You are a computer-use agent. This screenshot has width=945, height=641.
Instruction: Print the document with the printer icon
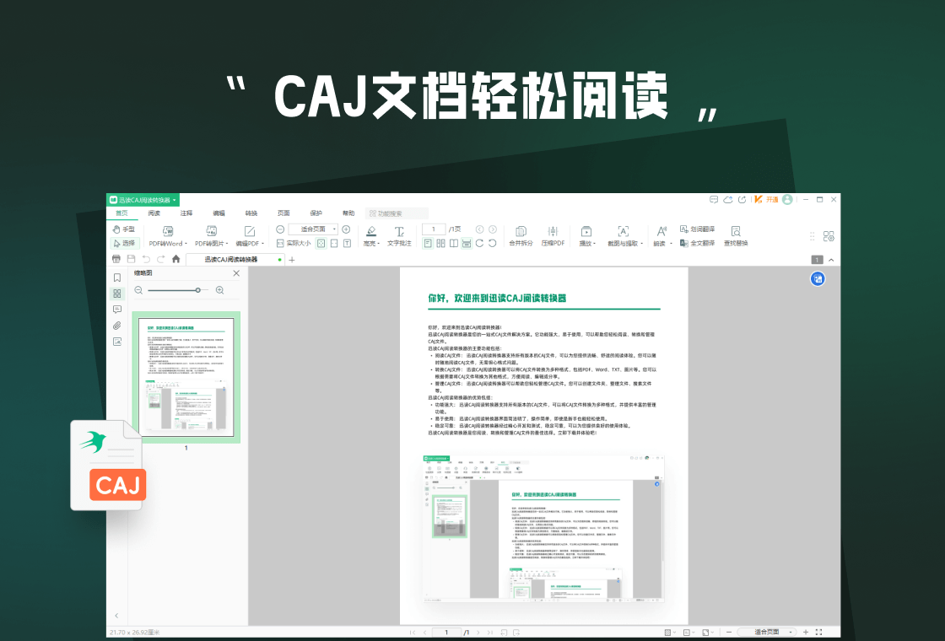click(x=116, y=259)
